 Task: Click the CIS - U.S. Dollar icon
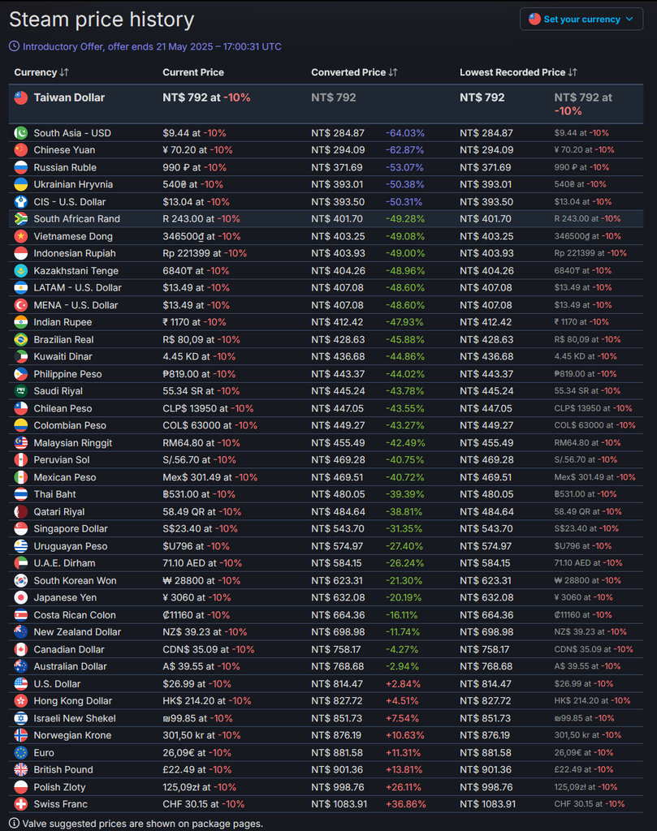pyautogui.click(x=20, y=202)
